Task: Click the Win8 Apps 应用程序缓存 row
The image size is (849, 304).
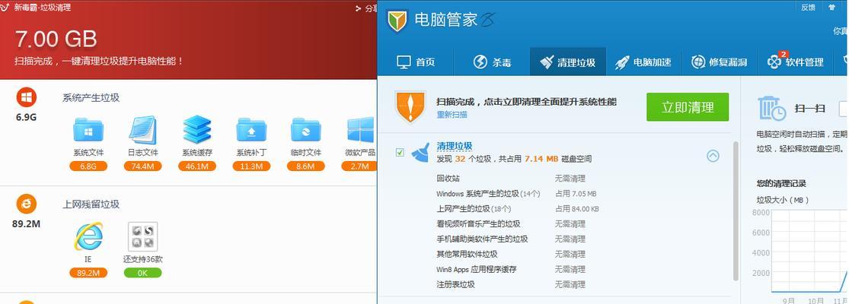Action: [x=511, y=269]
